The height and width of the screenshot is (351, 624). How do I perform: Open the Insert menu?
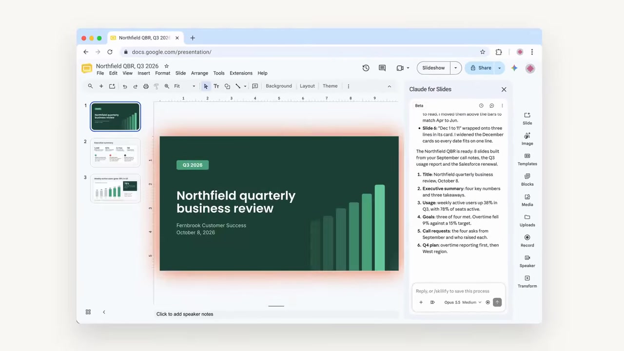tap(144, 73)
